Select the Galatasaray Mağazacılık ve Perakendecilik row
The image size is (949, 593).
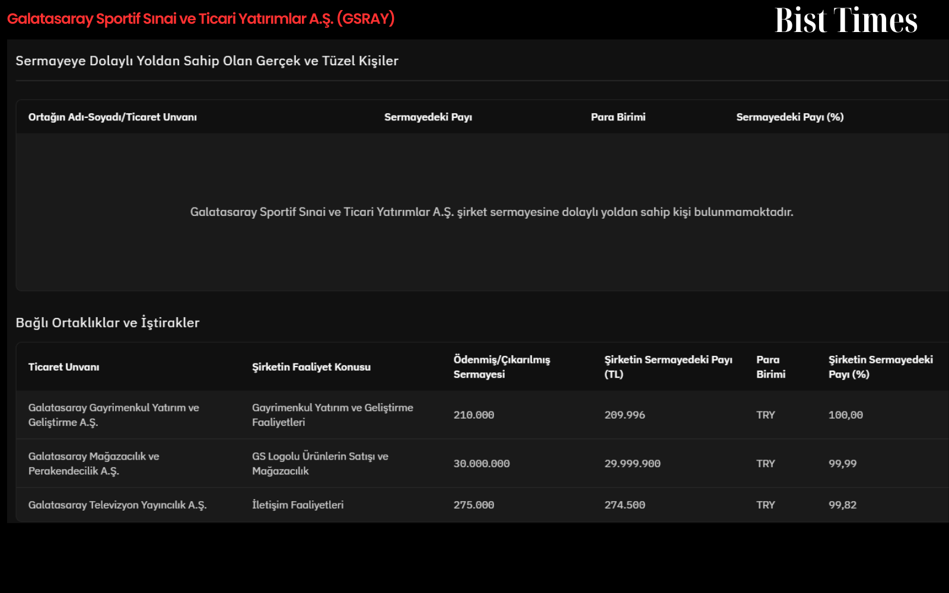(x=482, y=464)
